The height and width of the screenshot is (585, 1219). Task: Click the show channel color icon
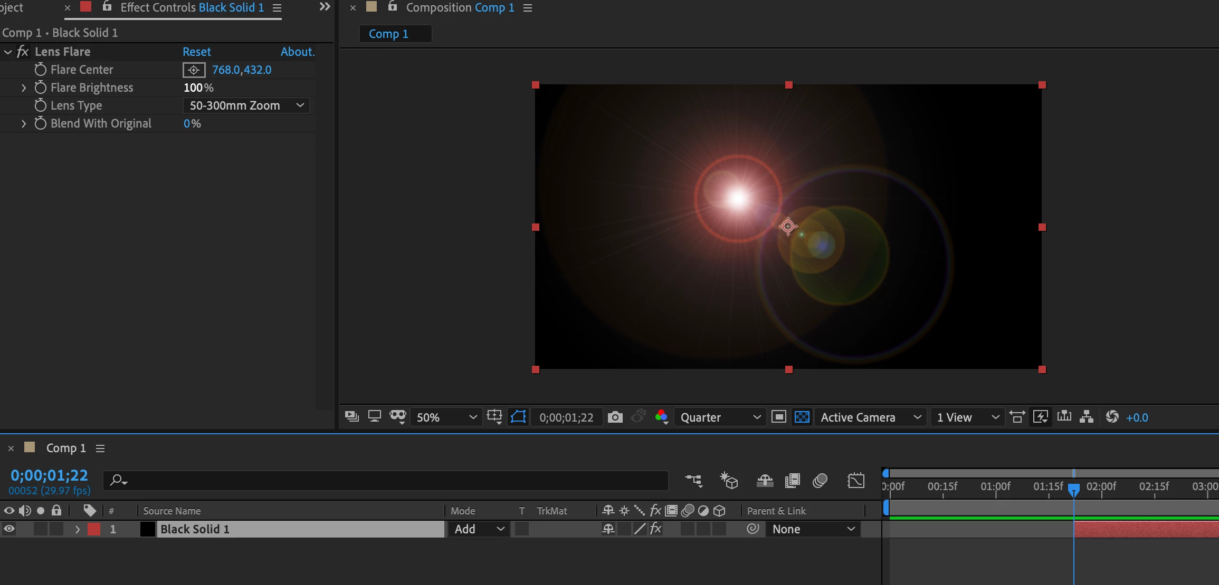pyautogui.click(x=661, y=417)
